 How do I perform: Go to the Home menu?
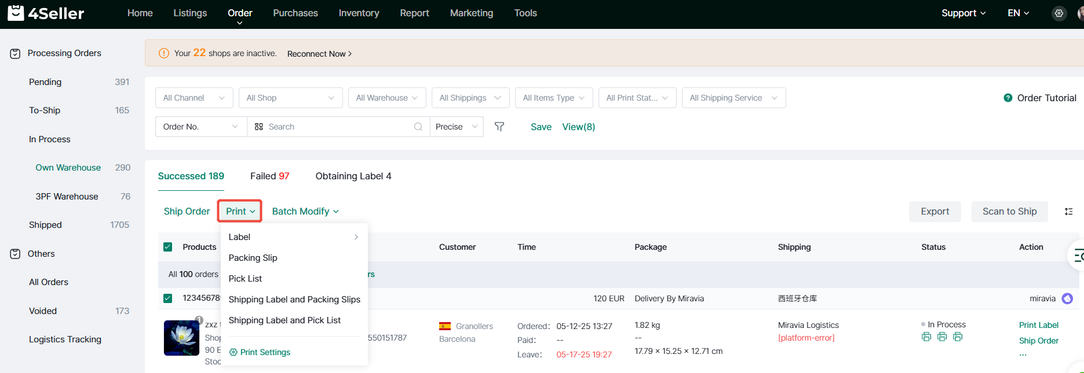point(140,13)
